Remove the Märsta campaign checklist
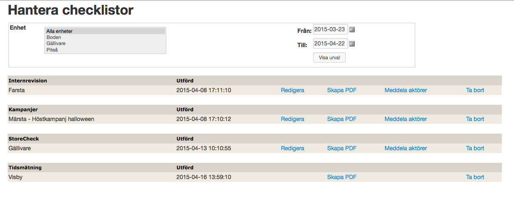 (x=475, y=119)
